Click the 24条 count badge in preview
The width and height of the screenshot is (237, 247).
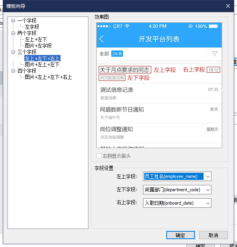click(x=117, y=54)
